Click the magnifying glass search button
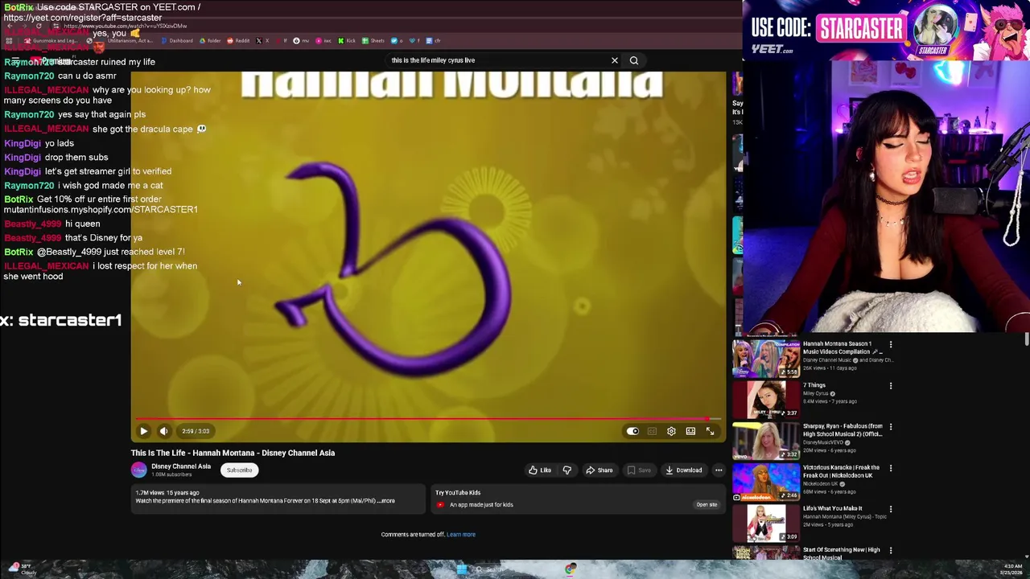The image size is (1030, 579). [x=634, y=60]
